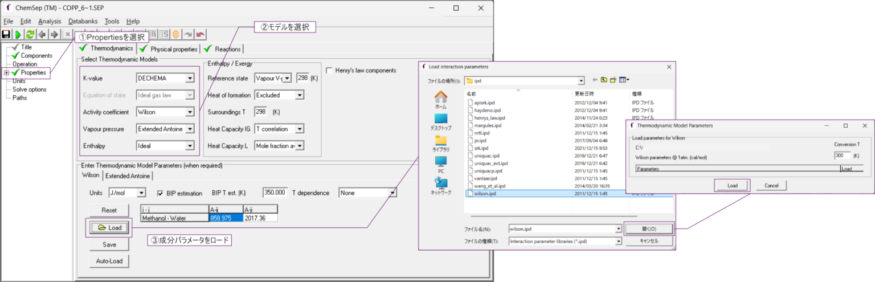Select the Operation tree item

(x=24, y=64)
